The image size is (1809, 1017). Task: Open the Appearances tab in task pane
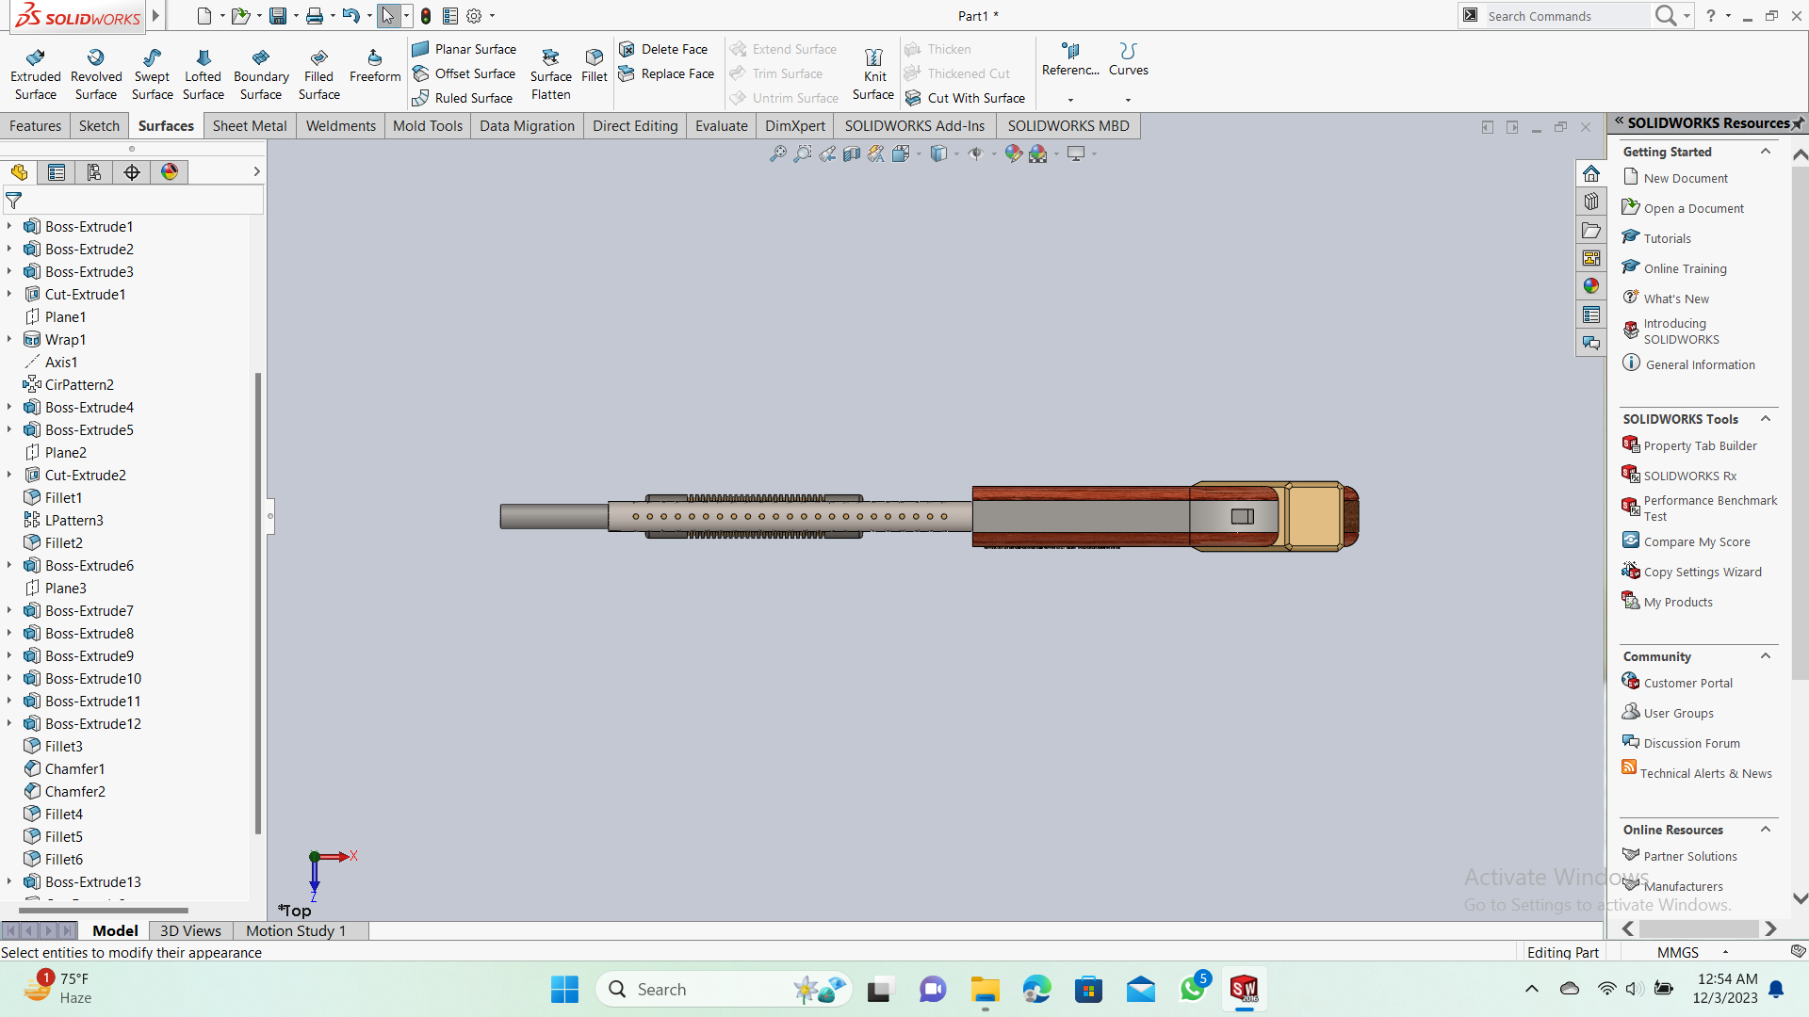[x=1591, y=286]
